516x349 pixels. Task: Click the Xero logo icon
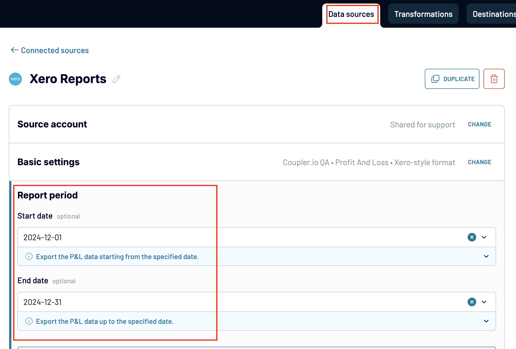tap(15, 79)
